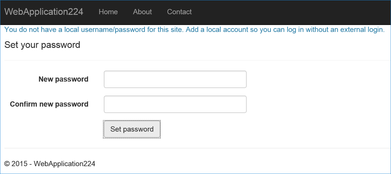Open the Home navigation item
This screenshot has height=174, width=391.
[108, 12]
